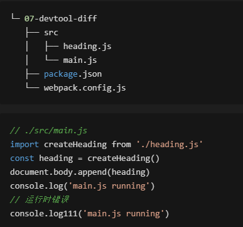Click the const keyword
The width and height of the screenshot is (243, 227).
pyautogui.click(x=22, y=158)
